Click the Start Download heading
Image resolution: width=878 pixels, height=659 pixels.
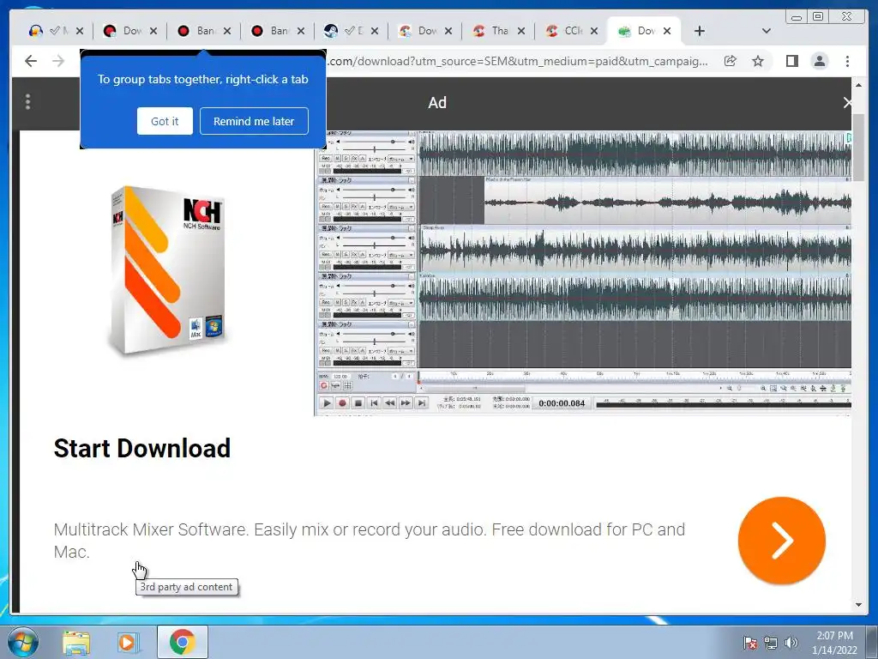tap(142, 448)
